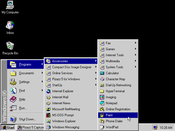
Task: Click the Microsoft NetMeeting icon
Action: coord(48,109)
